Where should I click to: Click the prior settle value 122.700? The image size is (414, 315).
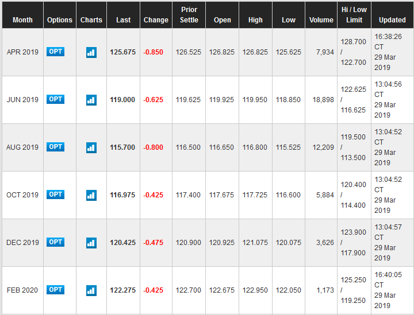[x=189, y=290]
